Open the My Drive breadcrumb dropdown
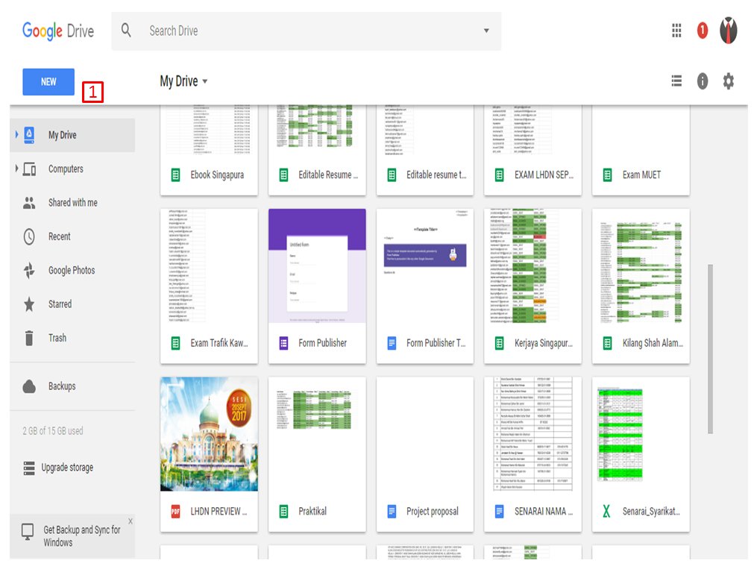This screenshot has height=572, width=754. point(207,81)
